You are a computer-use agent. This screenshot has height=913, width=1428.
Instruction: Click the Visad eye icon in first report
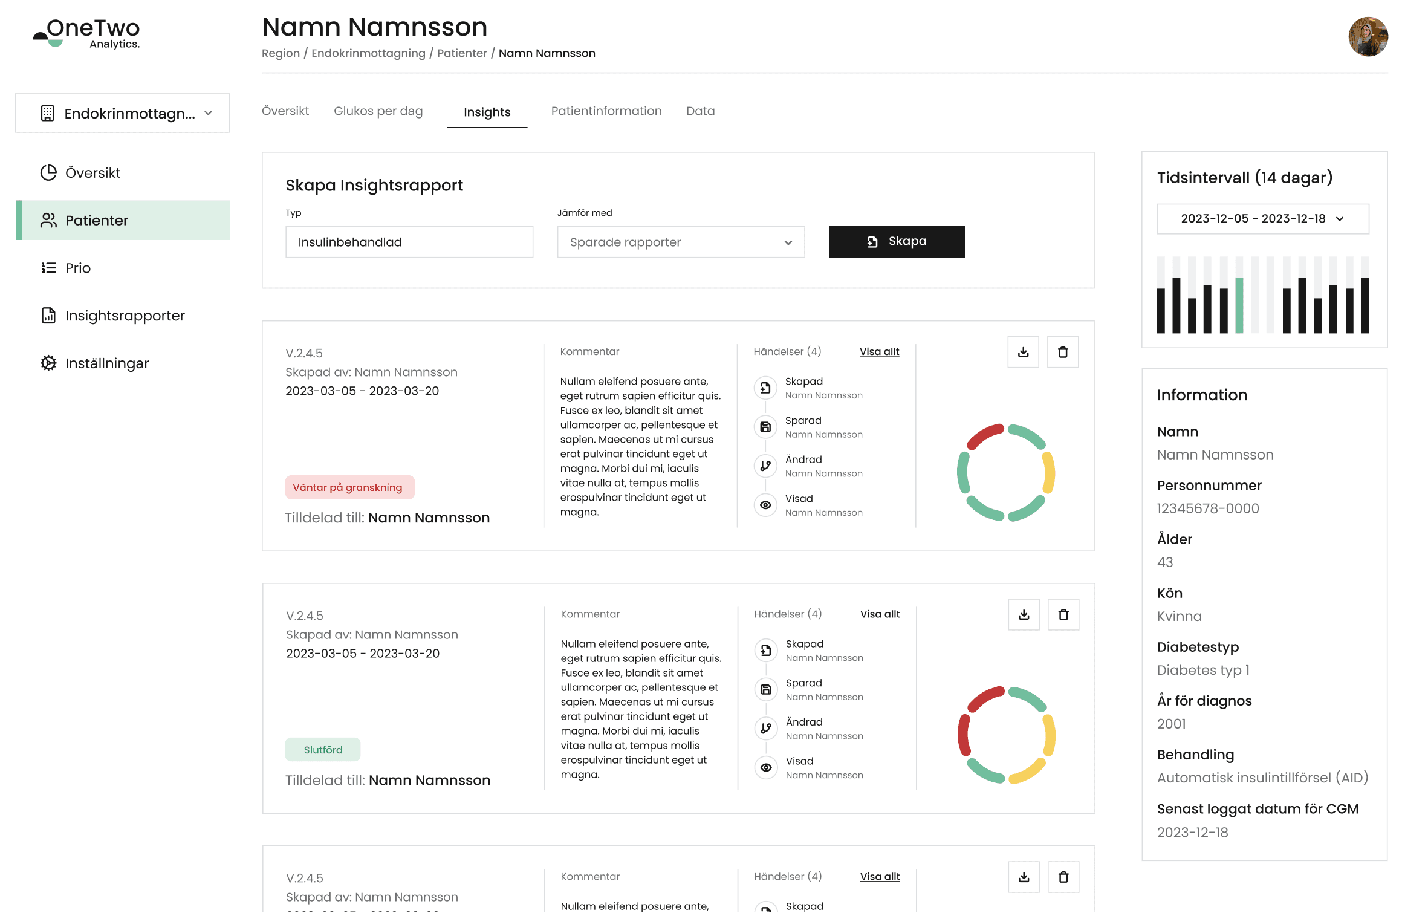pos(765,505)
